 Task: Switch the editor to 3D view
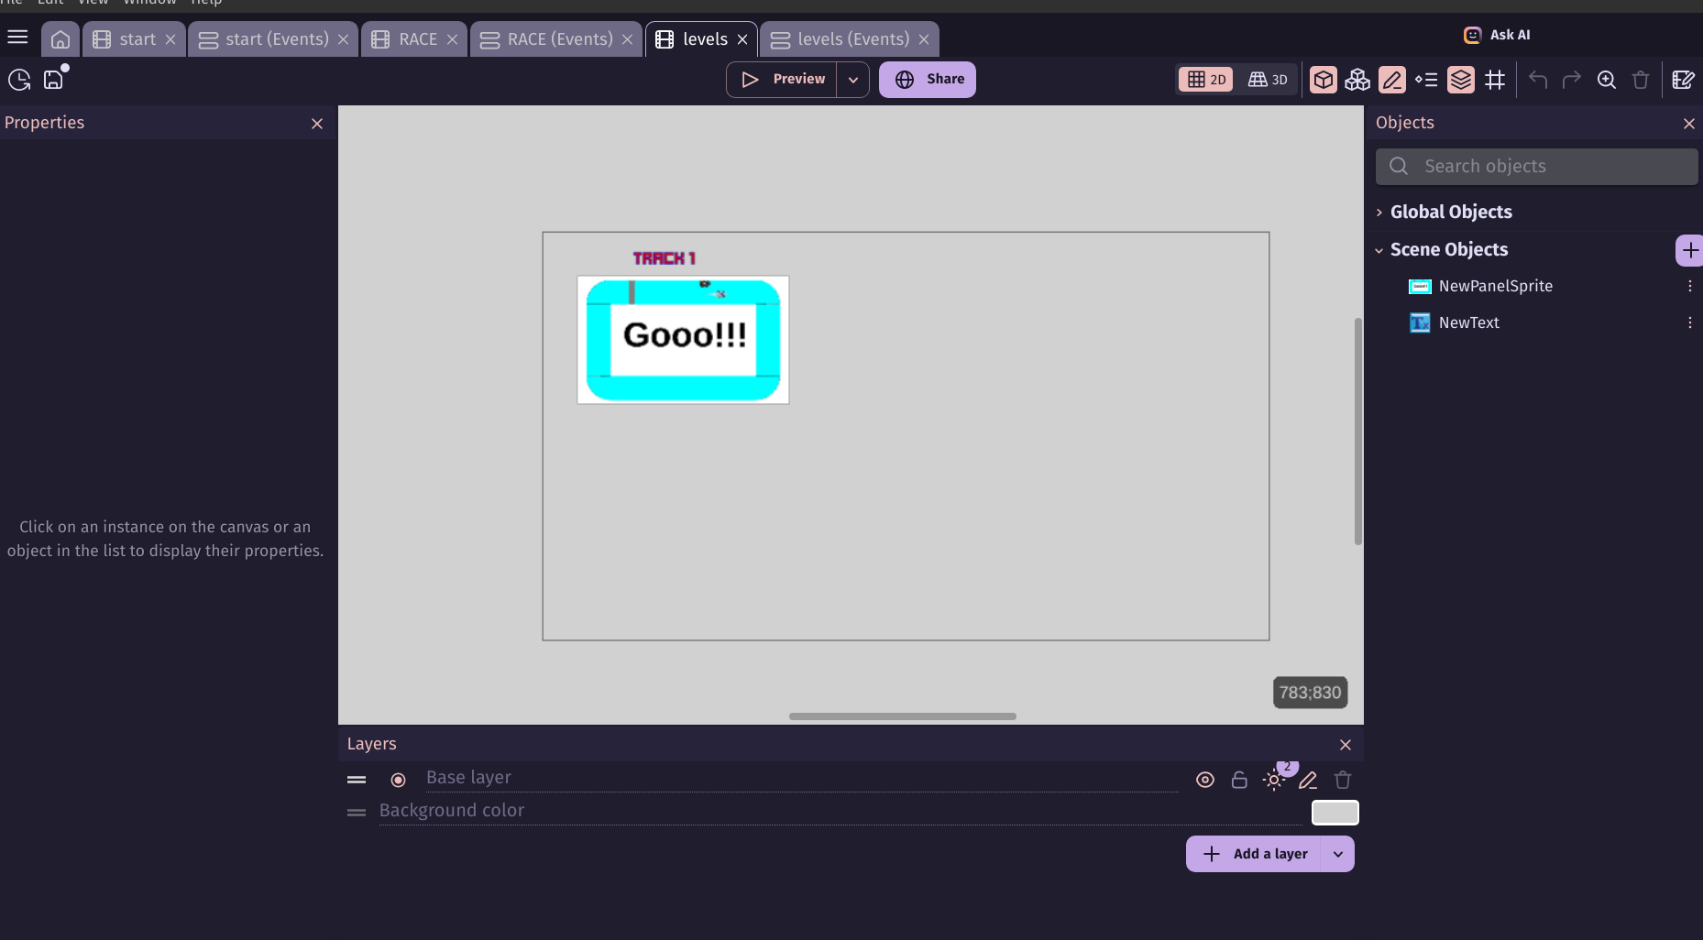point(1268,80)
